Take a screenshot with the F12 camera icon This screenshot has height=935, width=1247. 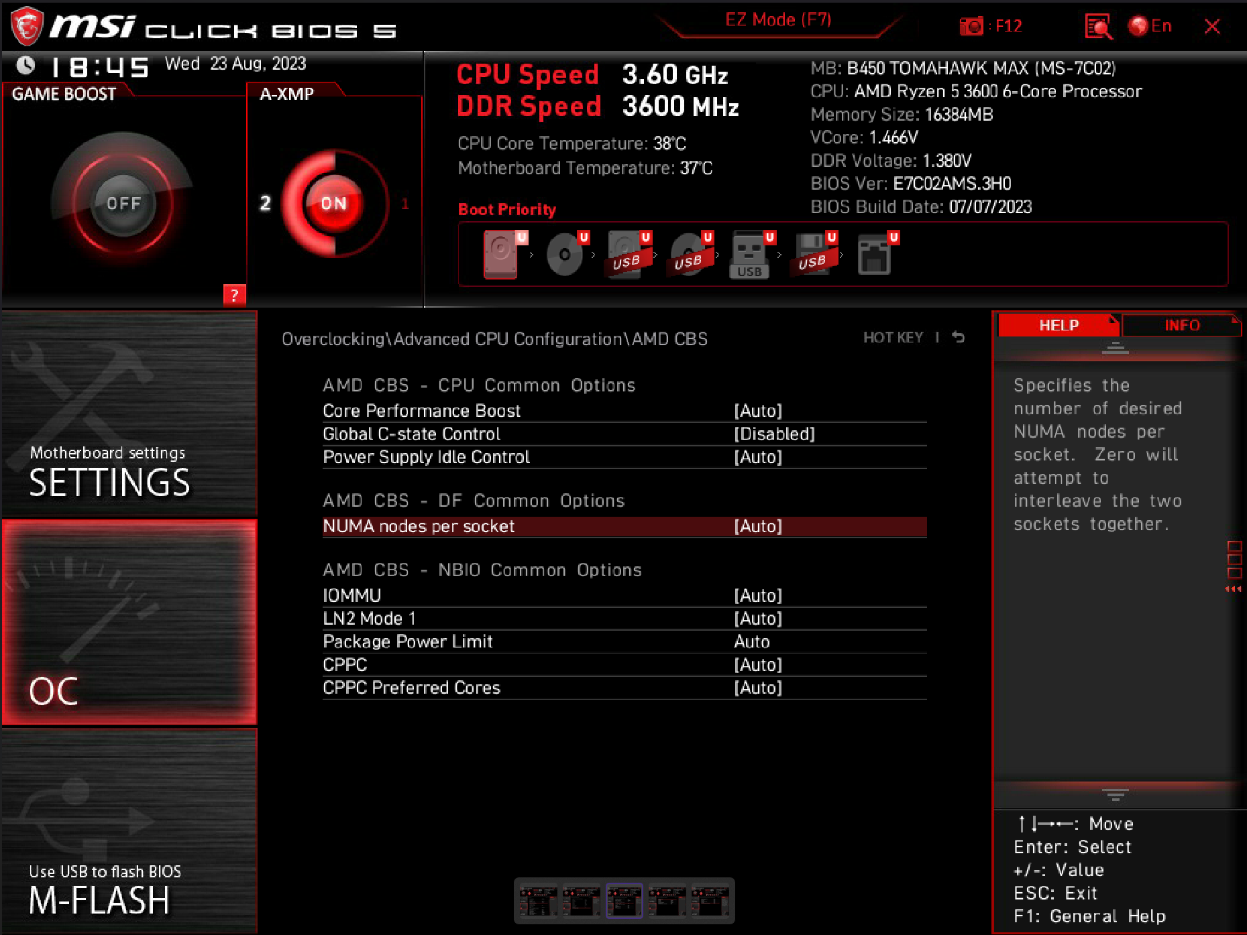(971, 26)
